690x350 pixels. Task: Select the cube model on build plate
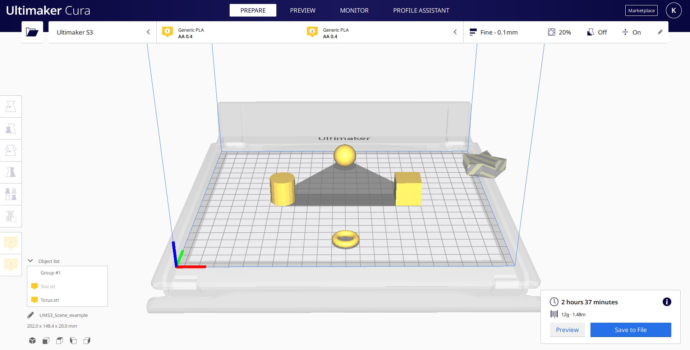click(408, 188)
